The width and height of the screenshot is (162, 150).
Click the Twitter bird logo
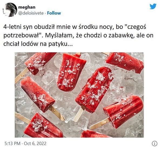click(x=153, y=6)
